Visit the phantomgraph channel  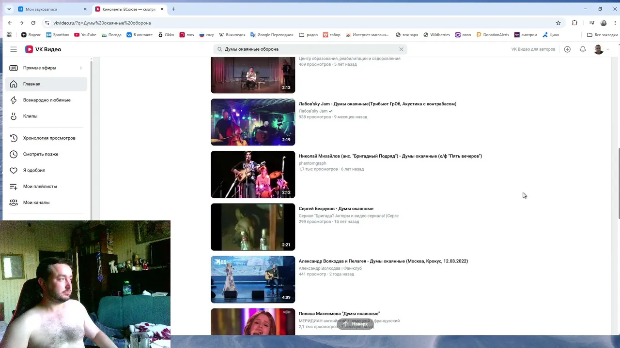(312, 163)
